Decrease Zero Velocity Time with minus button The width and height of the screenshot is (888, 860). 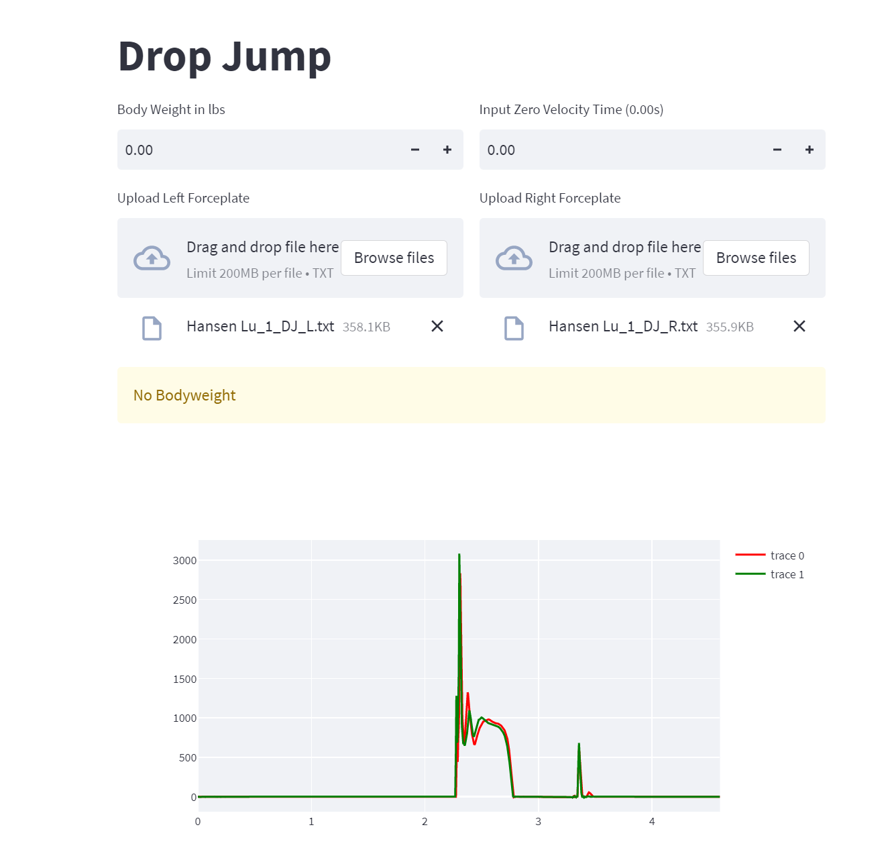tap(777, 150)
